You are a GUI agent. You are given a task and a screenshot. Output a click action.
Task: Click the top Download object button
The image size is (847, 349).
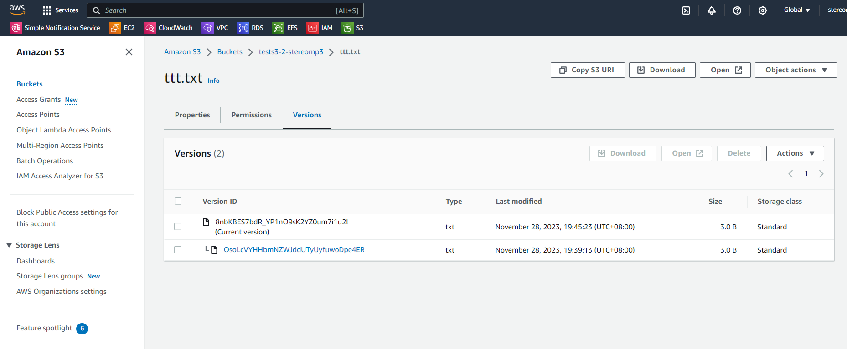(662, 70)
